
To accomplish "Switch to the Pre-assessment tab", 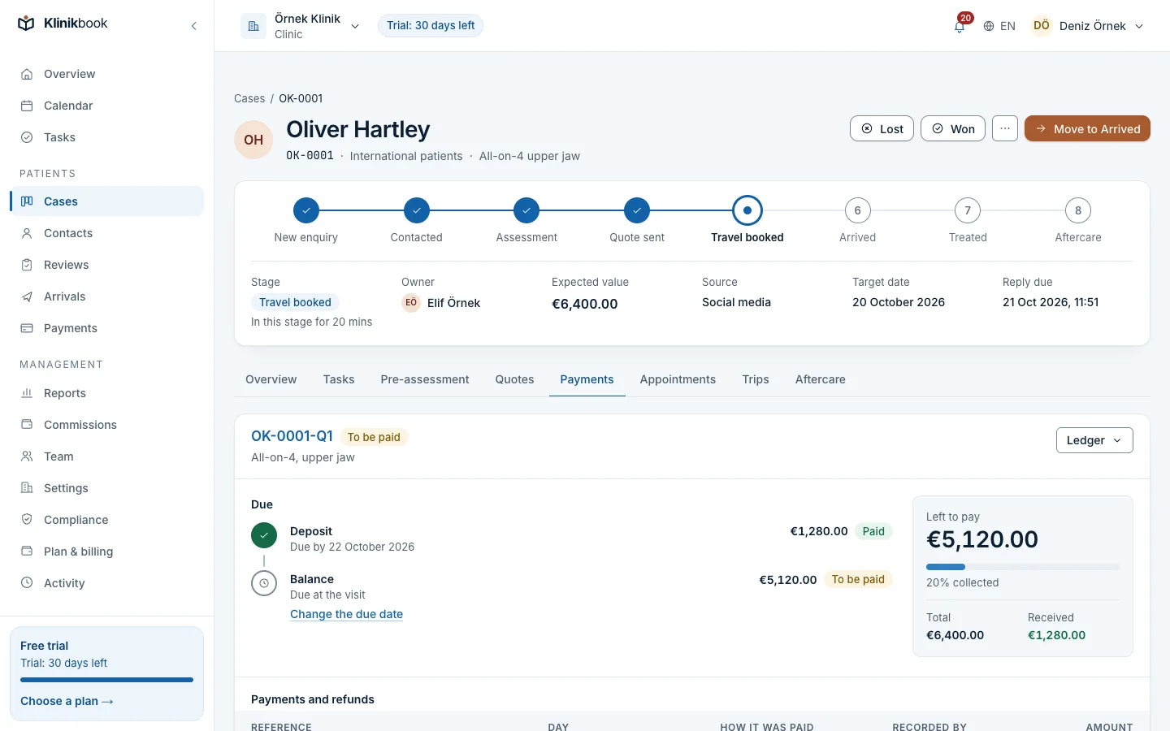I will click(425, 379).
